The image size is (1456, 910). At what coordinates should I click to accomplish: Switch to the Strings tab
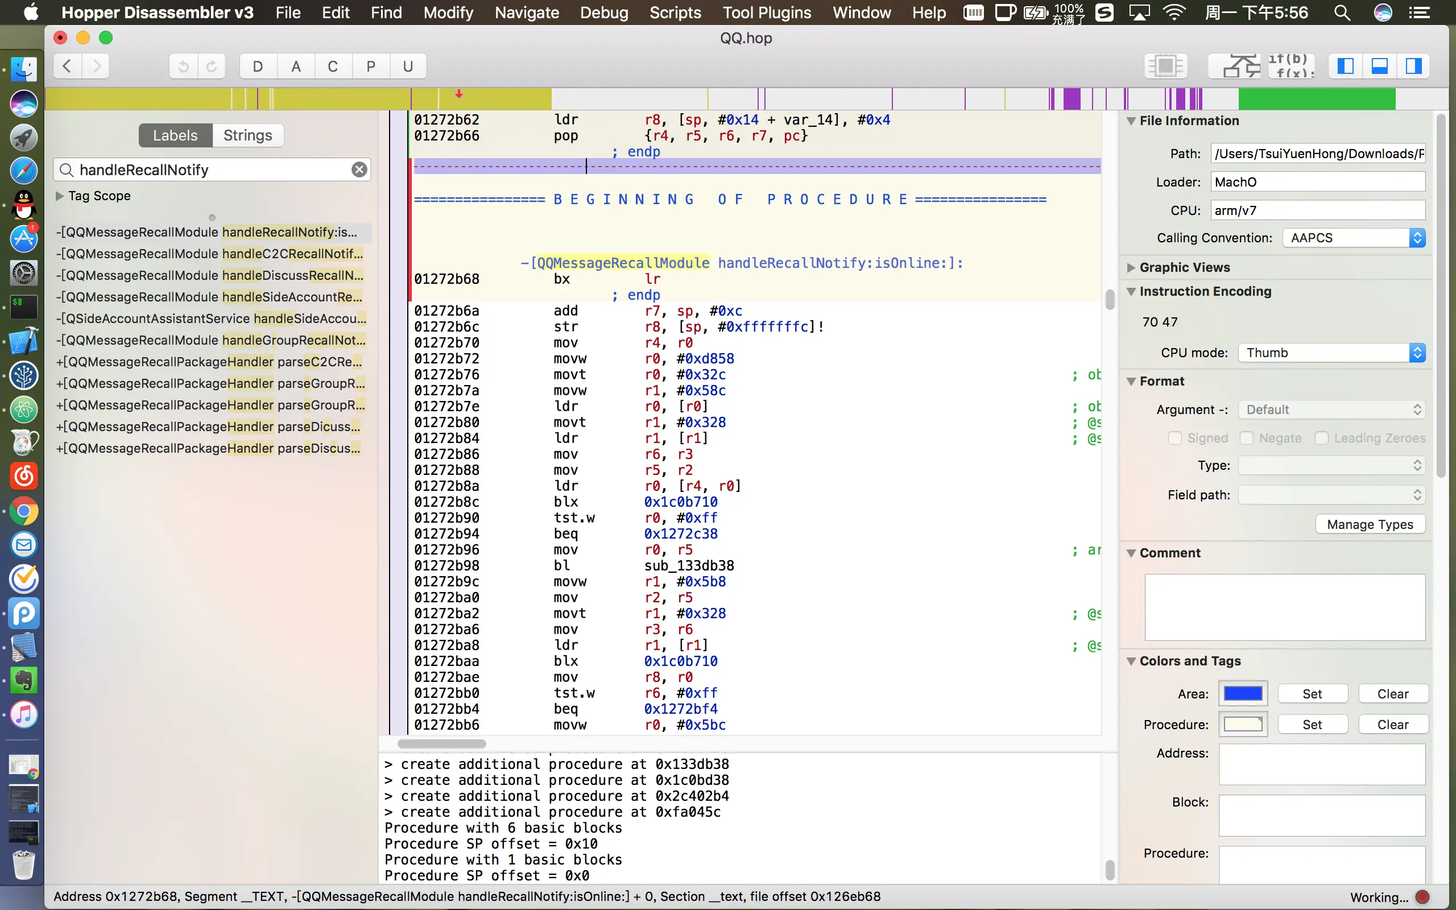click(x=247, y=135)
